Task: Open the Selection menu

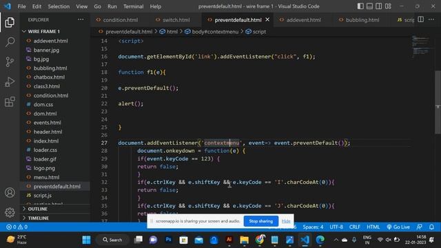Action: click(59, 6)
